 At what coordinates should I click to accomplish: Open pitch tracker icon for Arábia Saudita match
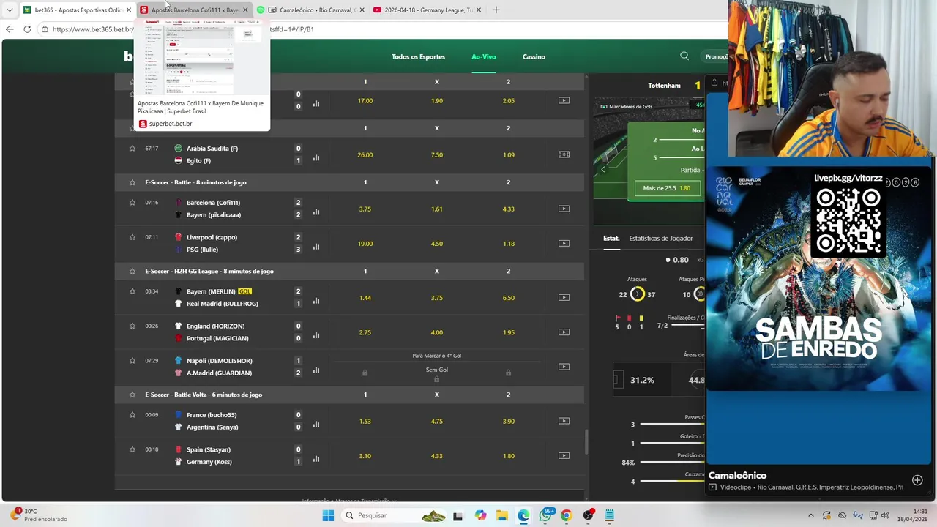(564, 154)
